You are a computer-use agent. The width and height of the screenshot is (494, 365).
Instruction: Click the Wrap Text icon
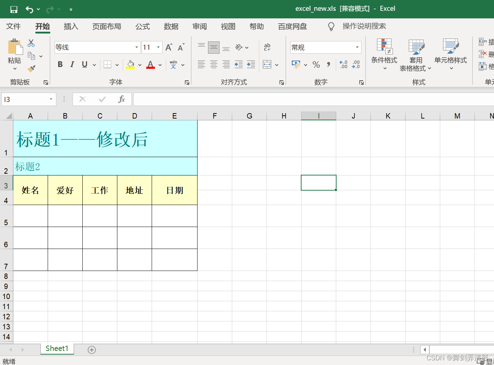[x=267, y=47]
